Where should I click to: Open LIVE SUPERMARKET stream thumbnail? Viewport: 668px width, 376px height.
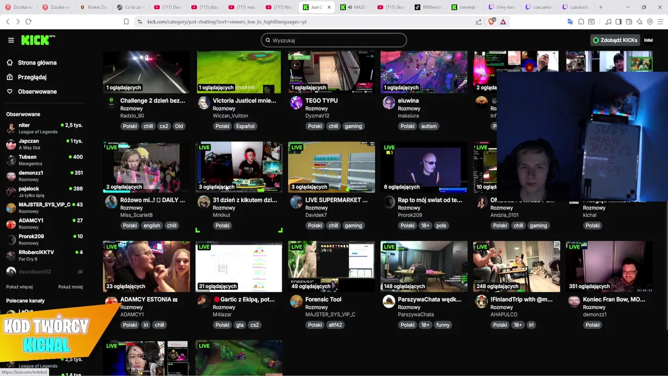331,167
